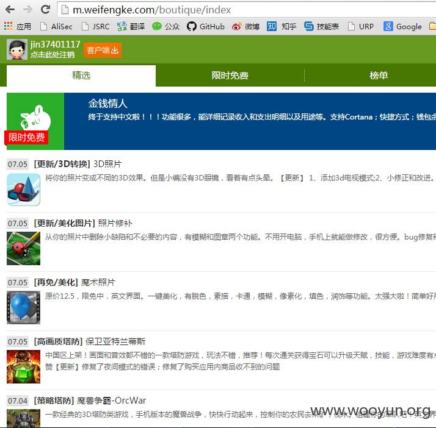Open the 金钱情人 banner title
Image resolution: width=436 pixels, height=428 pixels.
coord(108,104)
